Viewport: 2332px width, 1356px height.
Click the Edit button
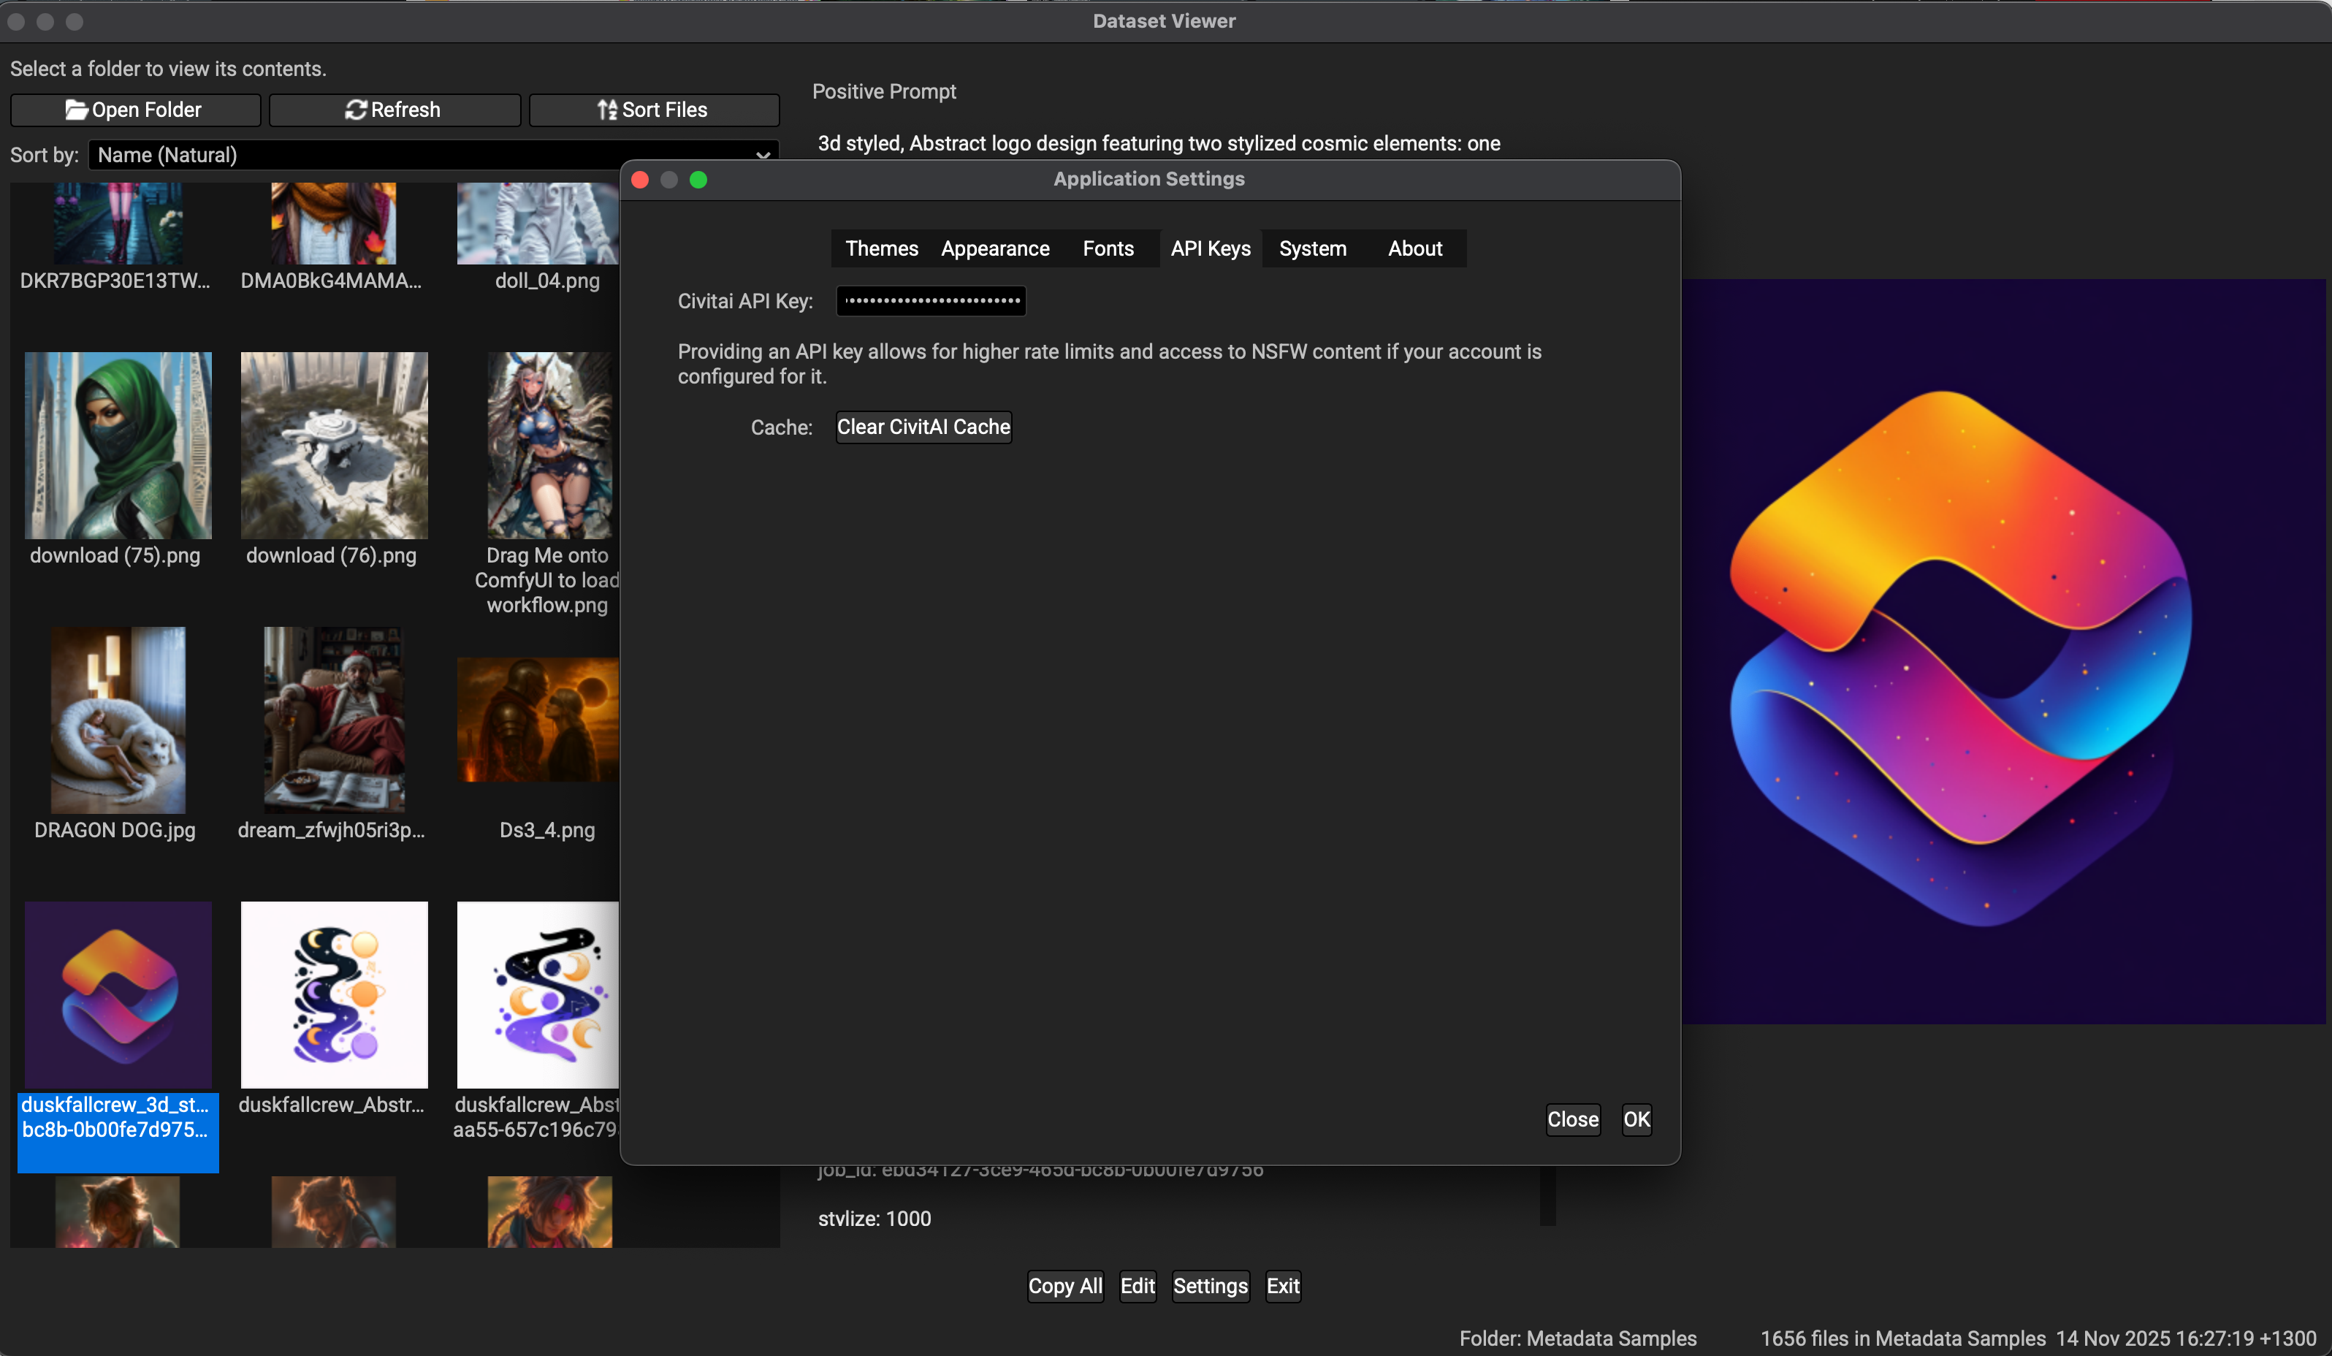click(1138, 1286)
